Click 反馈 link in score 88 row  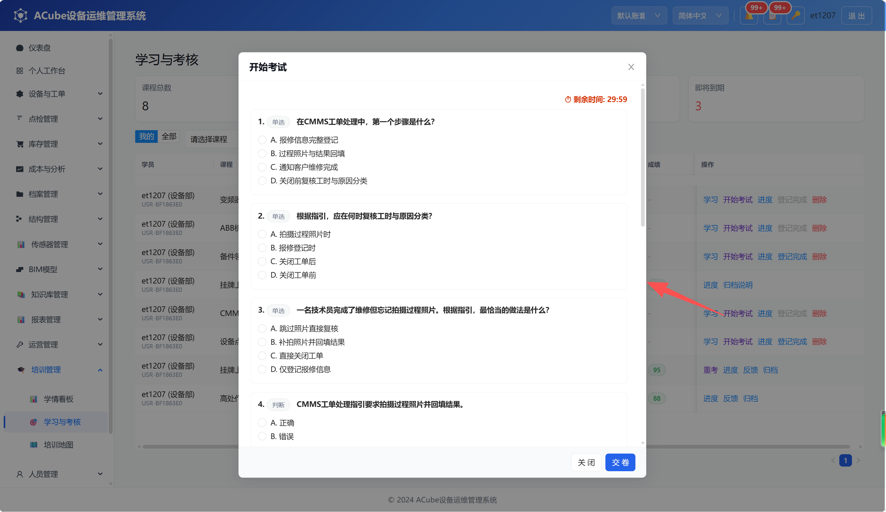tap(730, 399)
